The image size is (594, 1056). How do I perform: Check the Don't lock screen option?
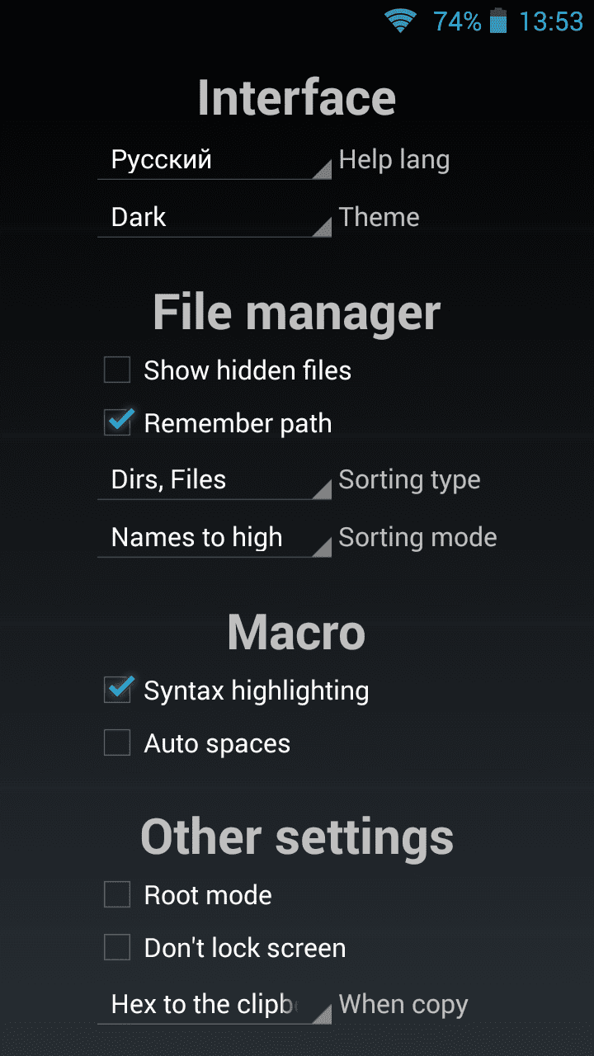pyautogui.click(x=118, y=948)
